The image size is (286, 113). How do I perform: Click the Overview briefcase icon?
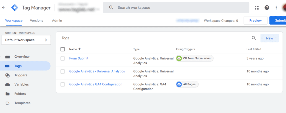[x=8, y=57]
